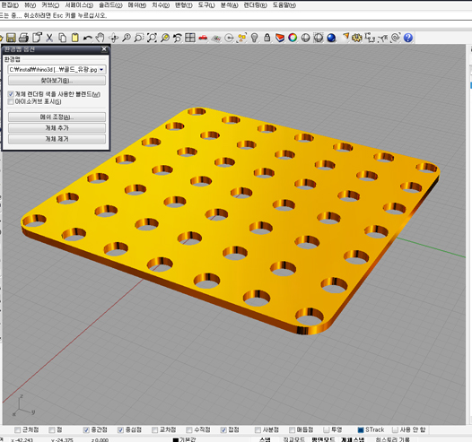This screenshot has width=472, height=442.
Task: Click the 메쉬 조정 button
Action: [57, 117]
